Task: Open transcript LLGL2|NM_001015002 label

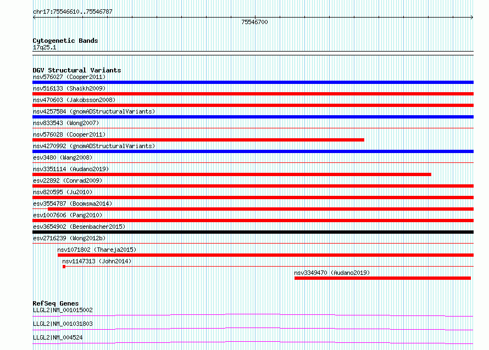Action: 63,310
